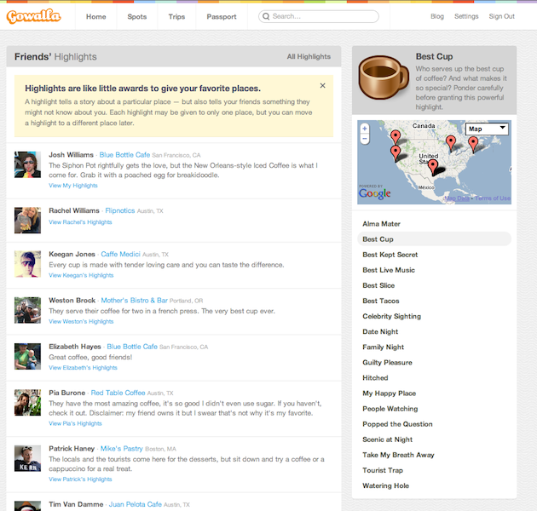This screenshot has width=537, height=511.
Task: Open Blue Bottle Cafe in Josh's highlight
Action: [x=124, y=155]
